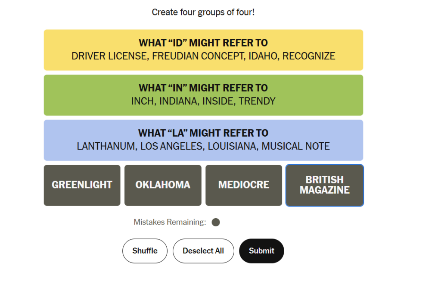Submit the current selection
The width and height of the screenshot is (441, 285).
261,251
